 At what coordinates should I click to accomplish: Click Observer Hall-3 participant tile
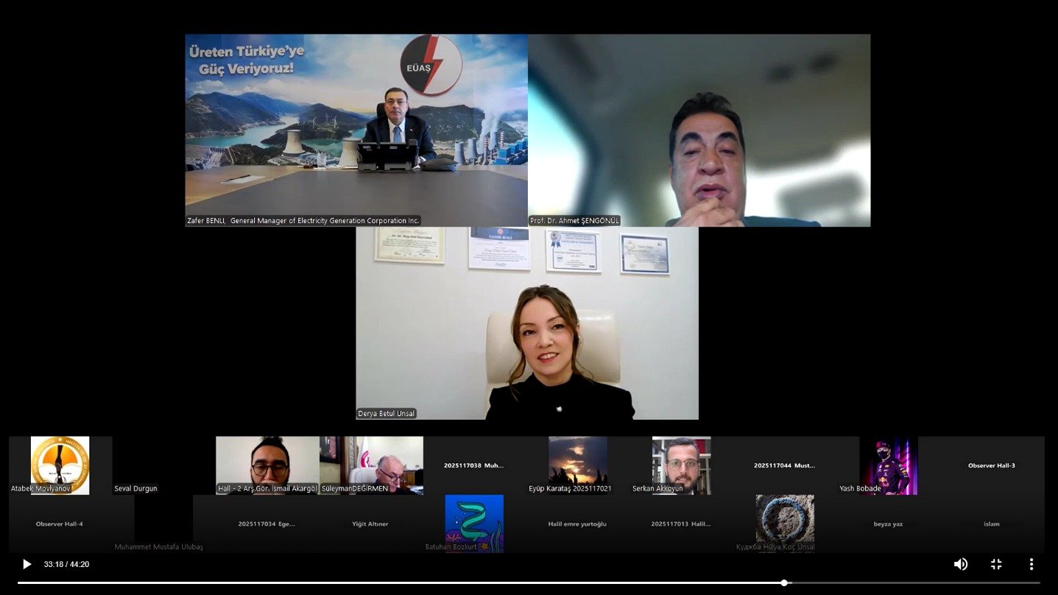pos(992,465)
